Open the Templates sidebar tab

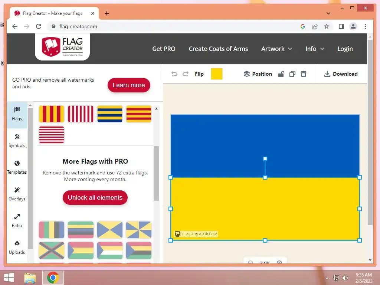pyautogui.click(x=17, y=167)
